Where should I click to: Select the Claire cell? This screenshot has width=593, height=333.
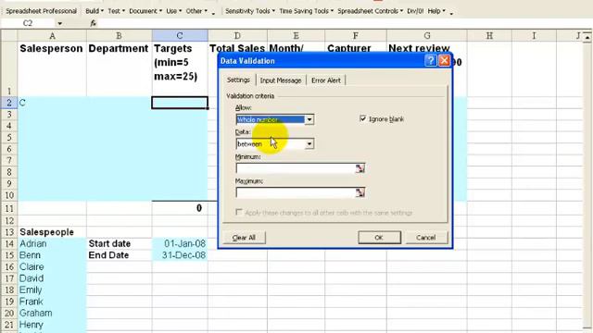(x=52, y=267)
